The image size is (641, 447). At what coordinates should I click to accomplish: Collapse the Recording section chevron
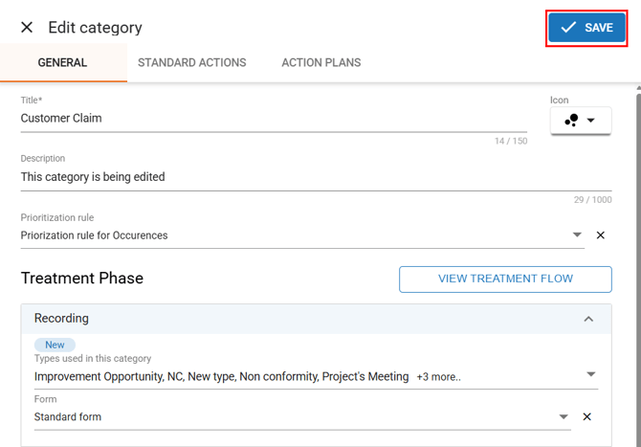[x=588, y=319]
